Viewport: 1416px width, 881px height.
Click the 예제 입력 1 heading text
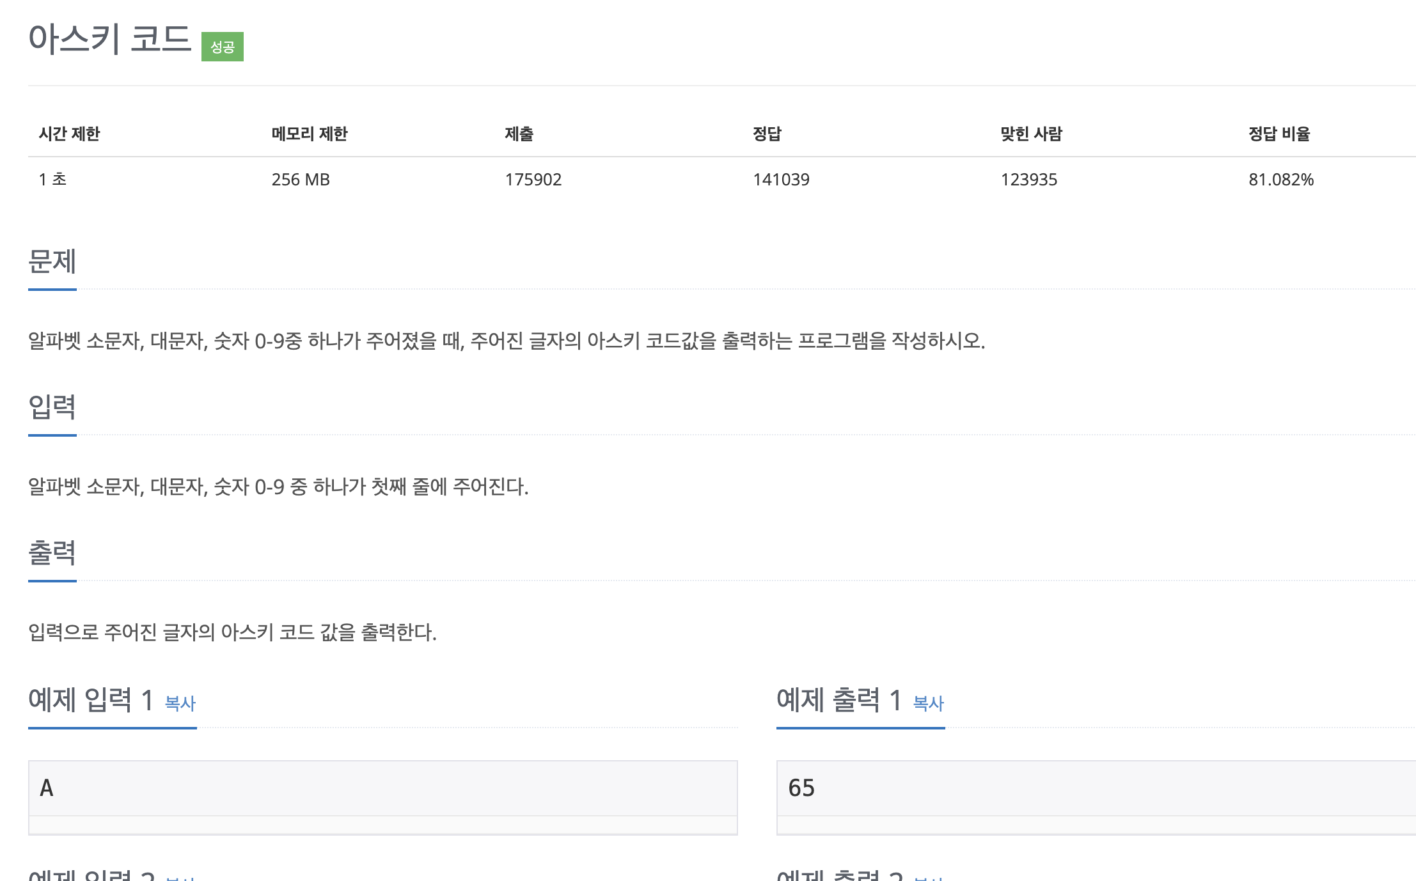tap(91, 700)
